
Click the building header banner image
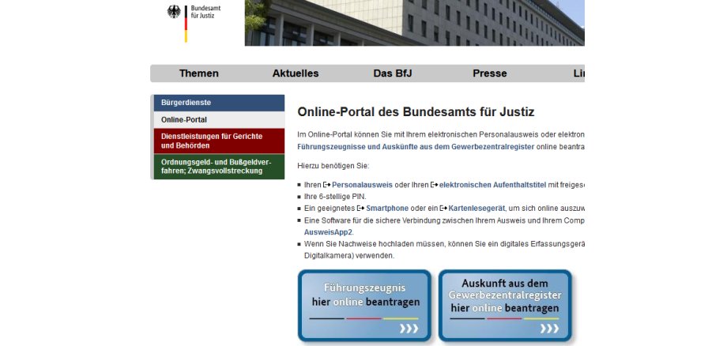click(x=415, y=23)
